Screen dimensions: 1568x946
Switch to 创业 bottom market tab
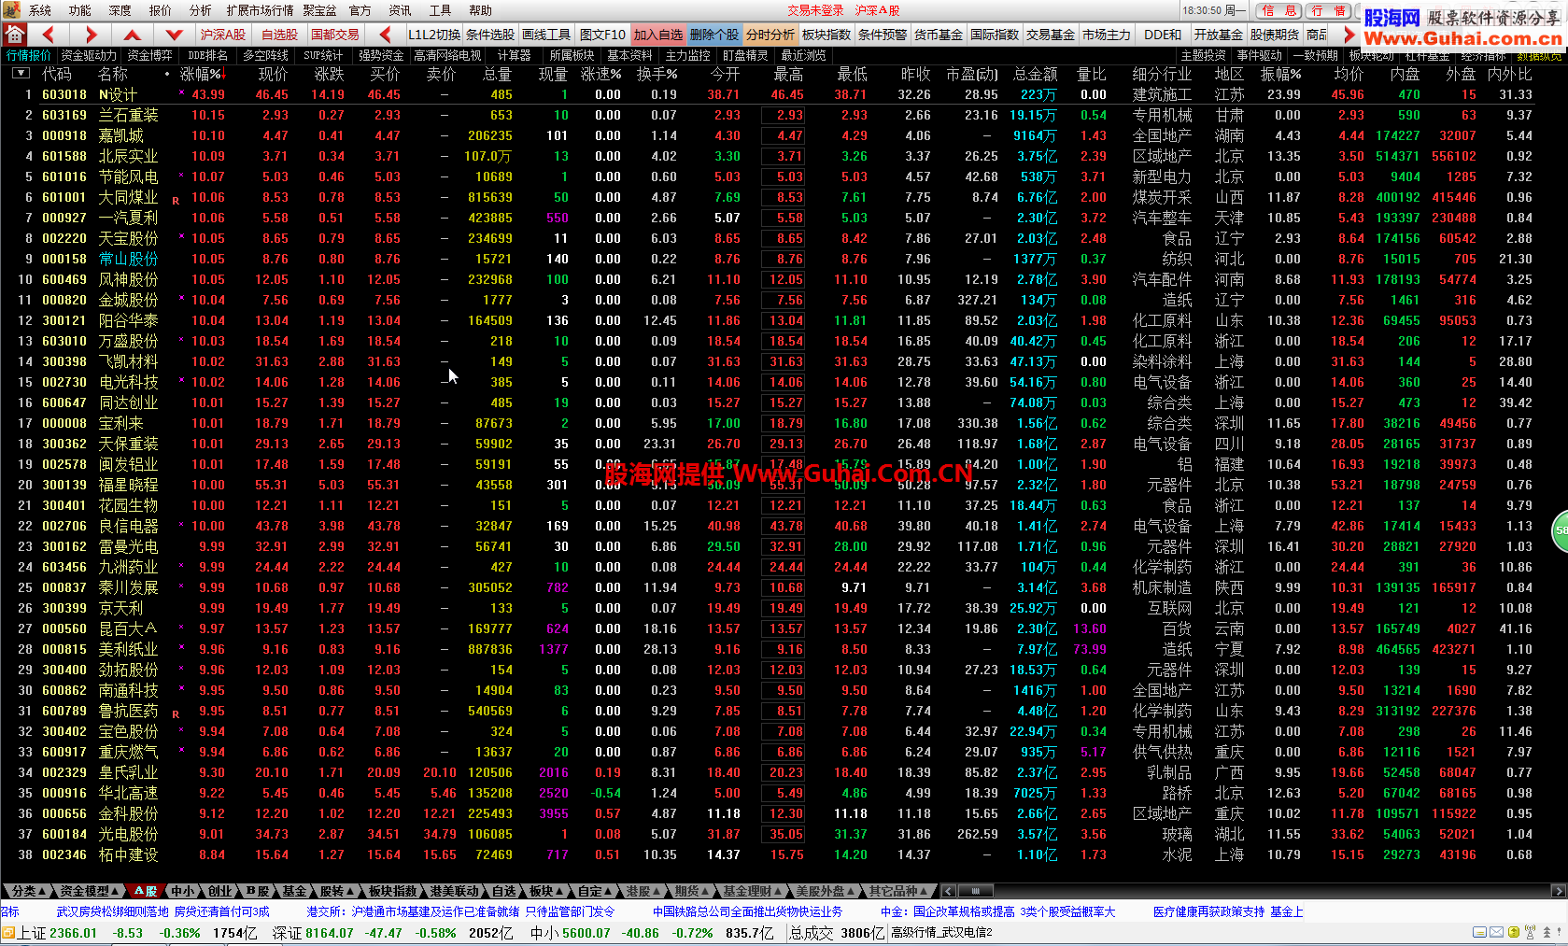click(219, 891)
